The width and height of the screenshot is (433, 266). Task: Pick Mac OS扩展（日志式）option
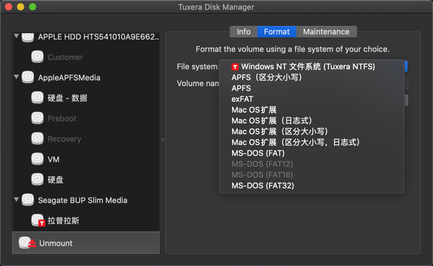click(x=312, y=120)
